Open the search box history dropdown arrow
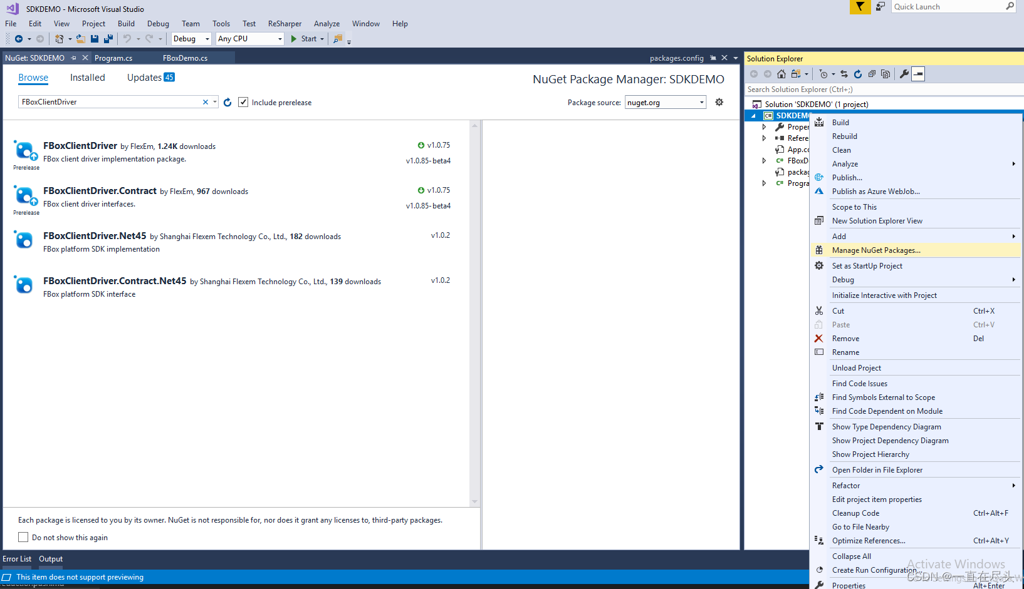This screenshot has height=589, width=1024. point(214,102)
